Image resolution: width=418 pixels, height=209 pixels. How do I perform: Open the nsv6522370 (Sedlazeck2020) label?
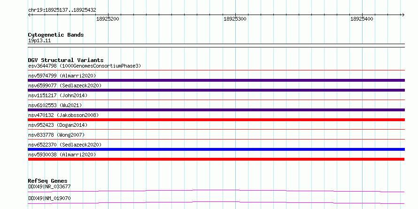click(x=65, y=145)
